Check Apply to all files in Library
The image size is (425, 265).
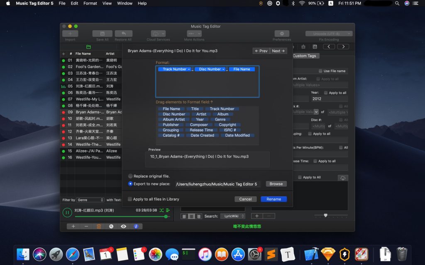(x=130, y=199)
